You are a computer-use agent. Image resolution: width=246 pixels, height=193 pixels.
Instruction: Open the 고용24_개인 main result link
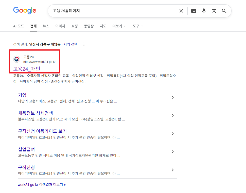[27, 69]
